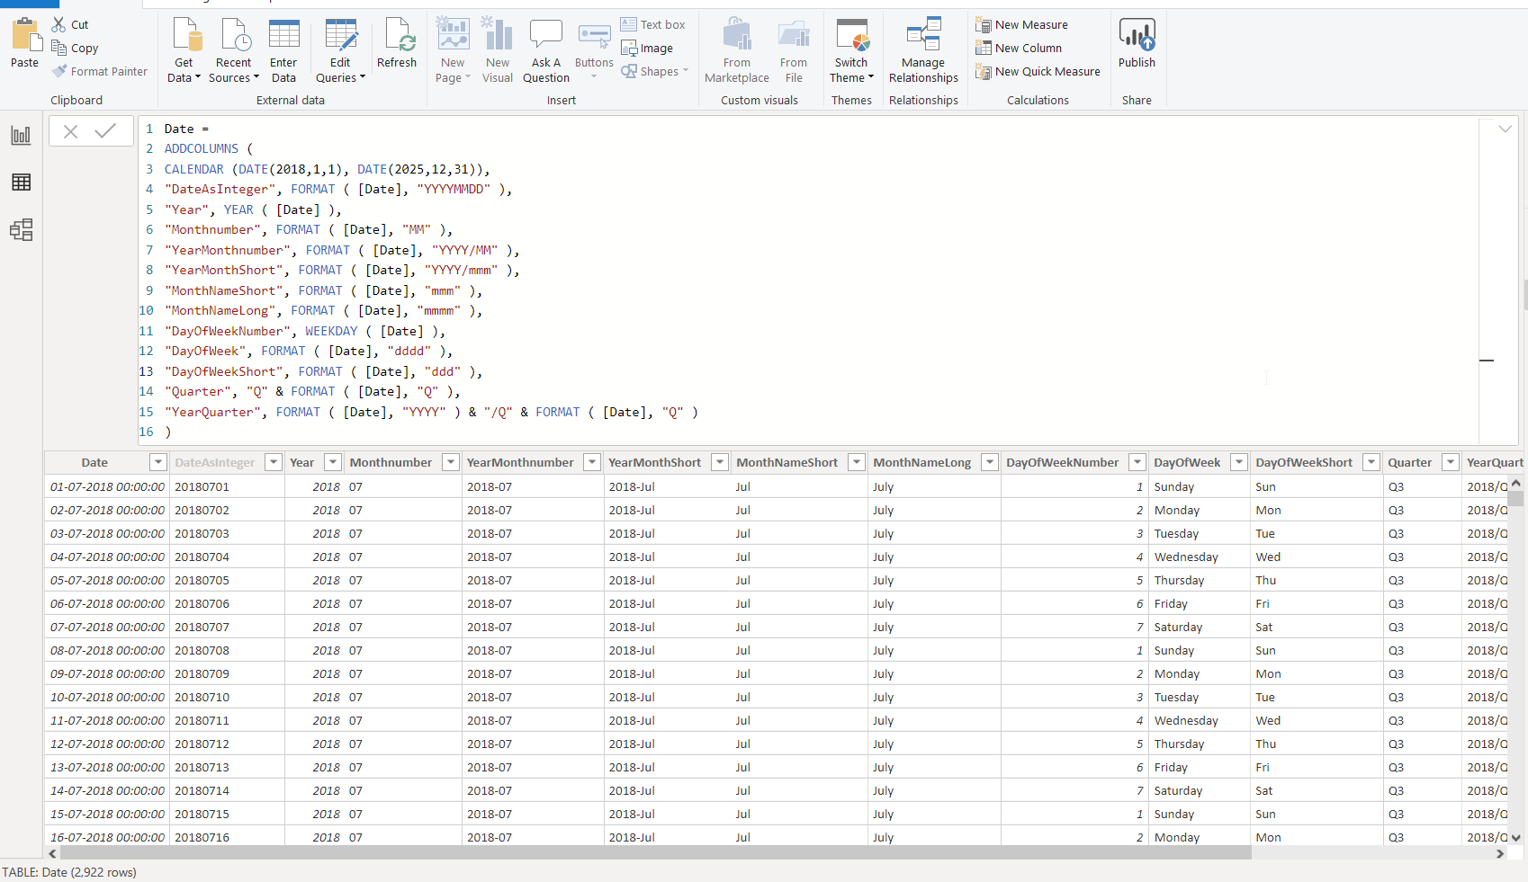
Task: Commit the DAX formula with checkmark
Action: point(105,131)
